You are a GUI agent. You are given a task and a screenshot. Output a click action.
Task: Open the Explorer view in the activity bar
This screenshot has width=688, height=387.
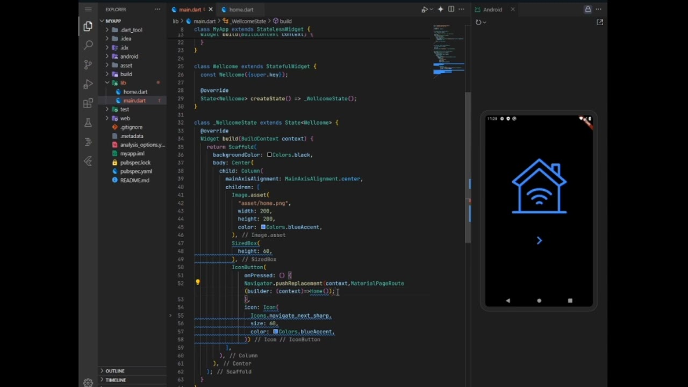click(88, 26)
